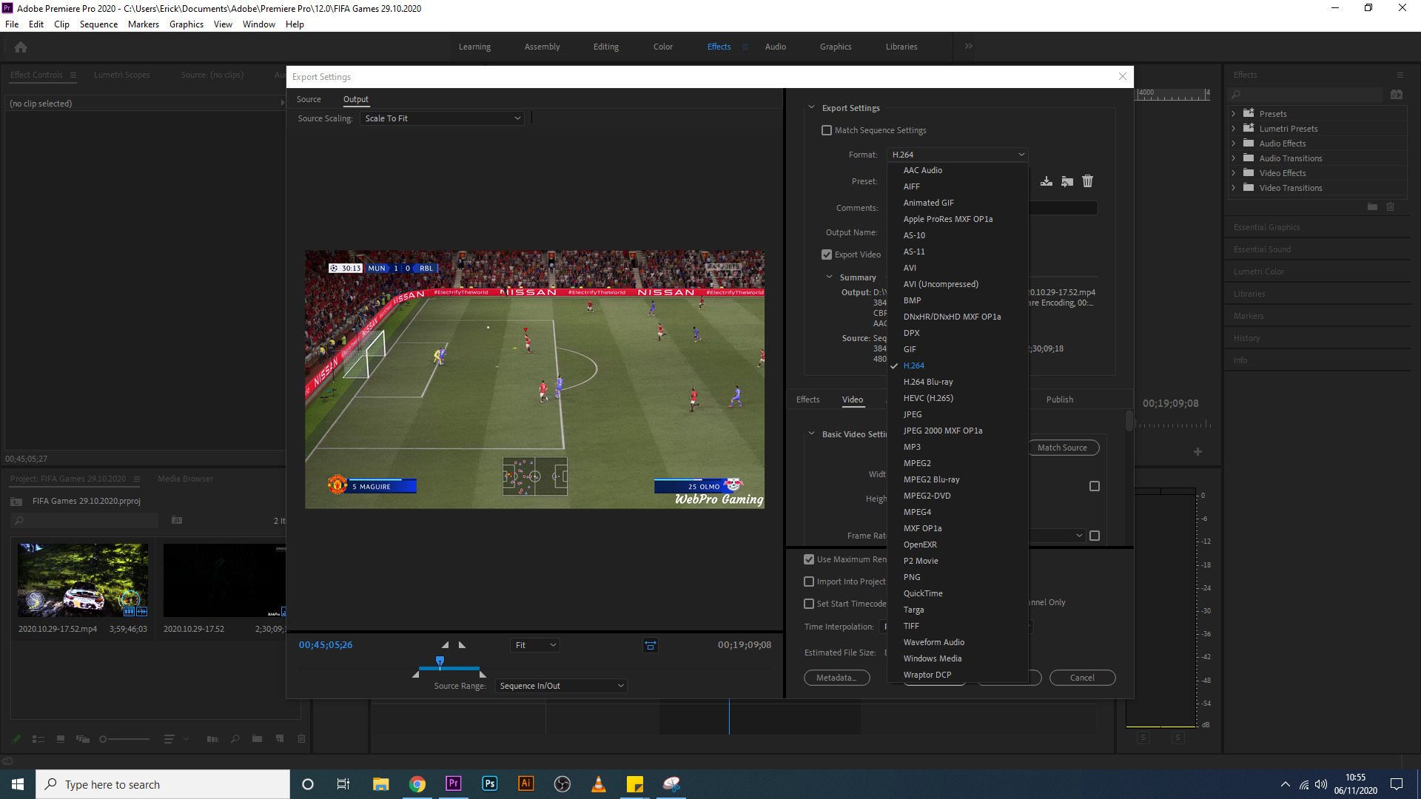Open Illustrator from the taskbar

pos(526,783)
